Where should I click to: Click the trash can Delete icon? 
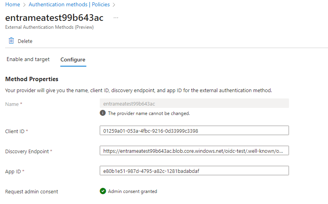11,41
